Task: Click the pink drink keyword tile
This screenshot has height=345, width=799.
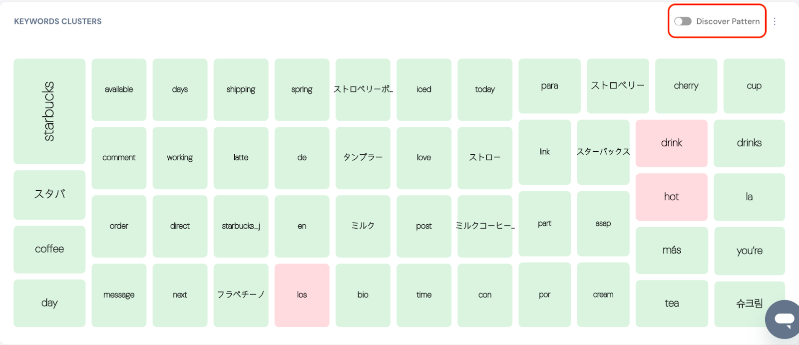Action: coord(671,143)
